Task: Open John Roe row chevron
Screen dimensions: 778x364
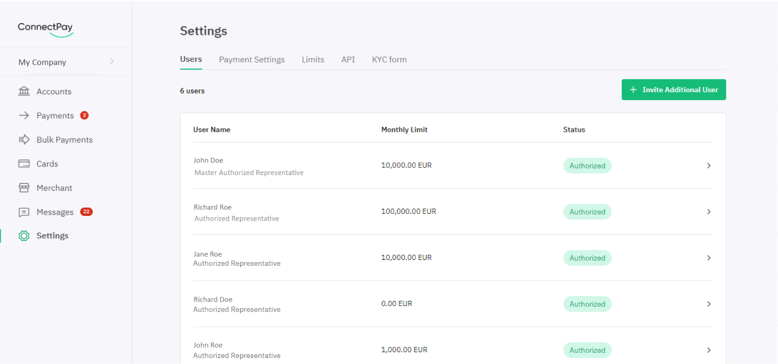Action: pos(709,350)
